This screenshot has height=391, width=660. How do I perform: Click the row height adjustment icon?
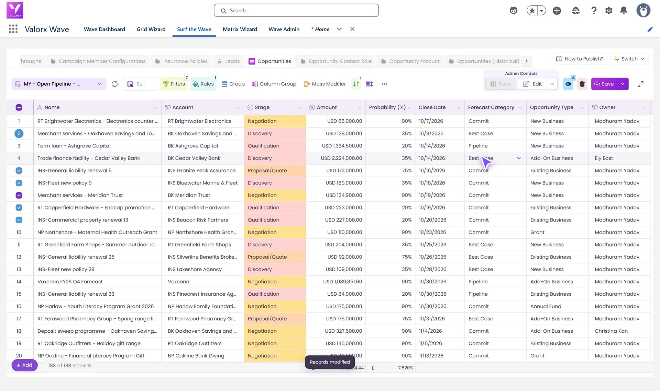tap(370, 84)
